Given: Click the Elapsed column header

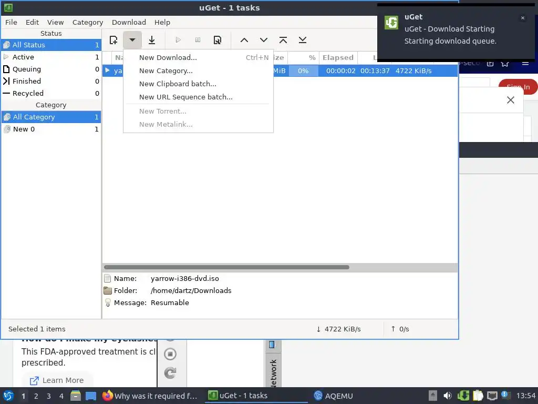Looking at the screenshot, I should click(338, 58).
